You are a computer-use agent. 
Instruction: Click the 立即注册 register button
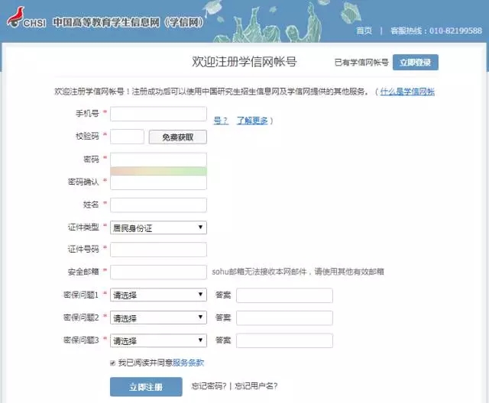146,387
